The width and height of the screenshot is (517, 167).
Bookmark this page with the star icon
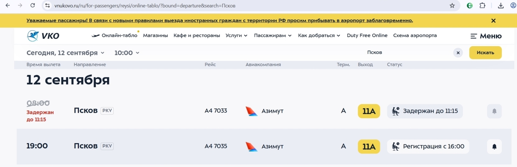(x=452, y=6)
